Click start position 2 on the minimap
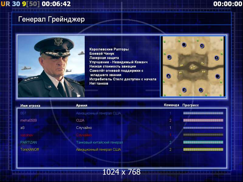The height and width of the screenshot is (182, 243). click(x=169, y=57)
